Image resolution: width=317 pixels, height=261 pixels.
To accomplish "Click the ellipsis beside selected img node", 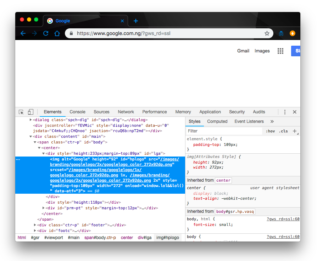I will (x=18, y=159).
